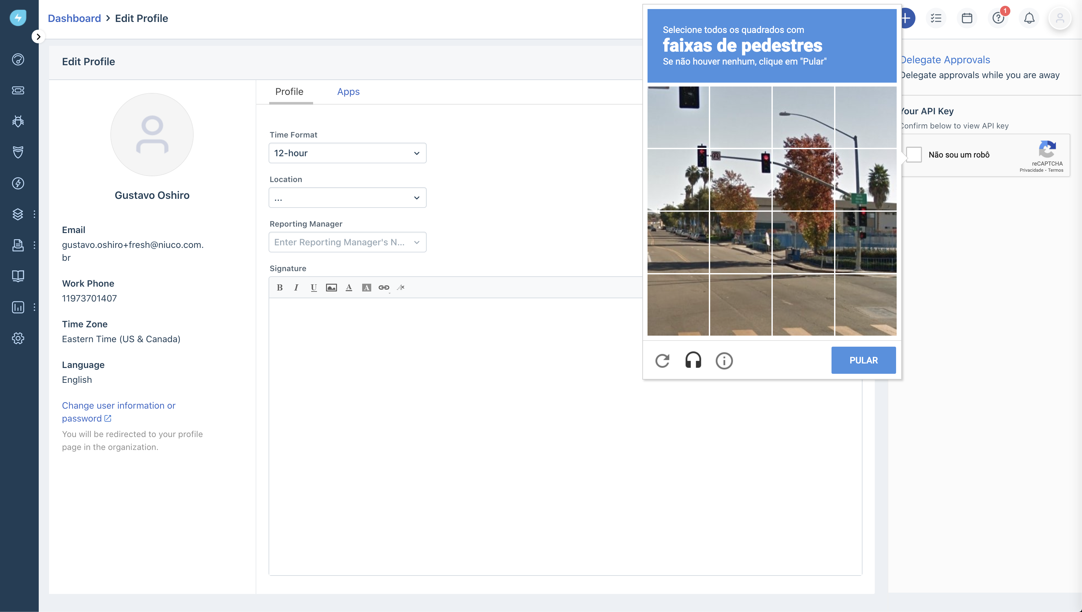Pick the text font color icon
The width and height of the screenshot is (1082, 612).
coord(349,288)
